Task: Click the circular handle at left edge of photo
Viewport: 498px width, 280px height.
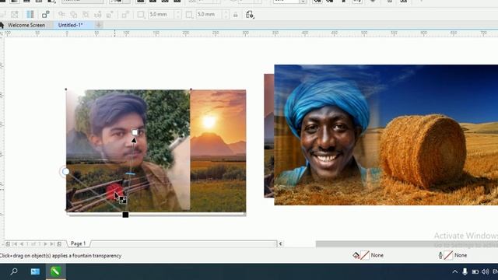Action: coord(65,171)
